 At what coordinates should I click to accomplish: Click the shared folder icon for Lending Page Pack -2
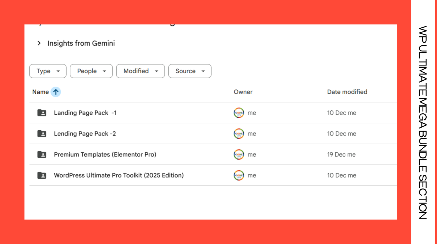click(x=42, y=134)
